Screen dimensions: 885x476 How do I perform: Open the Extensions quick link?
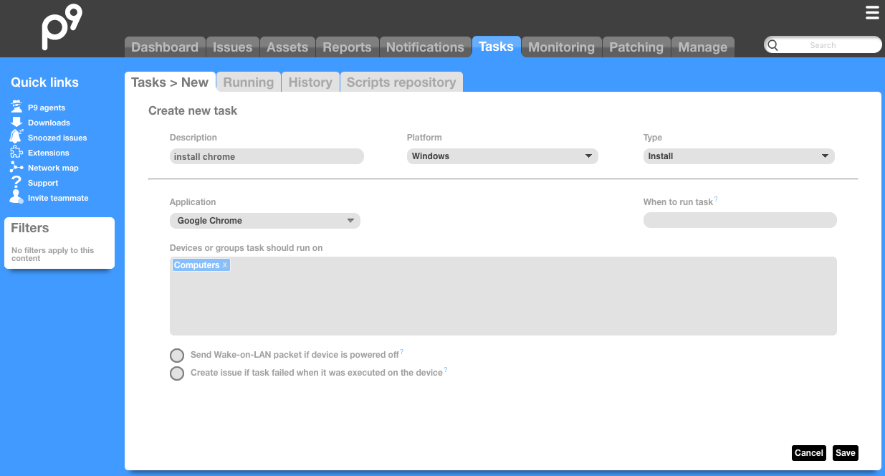click(49, 153)
